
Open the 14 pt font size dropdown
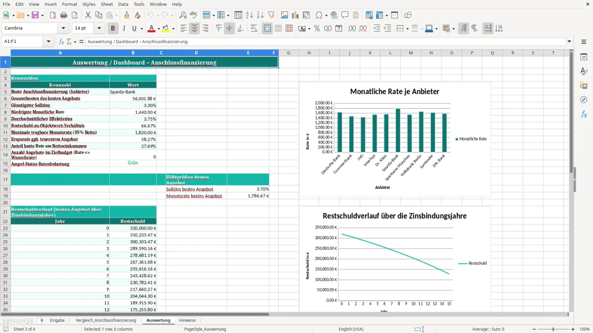coord(99,29)
